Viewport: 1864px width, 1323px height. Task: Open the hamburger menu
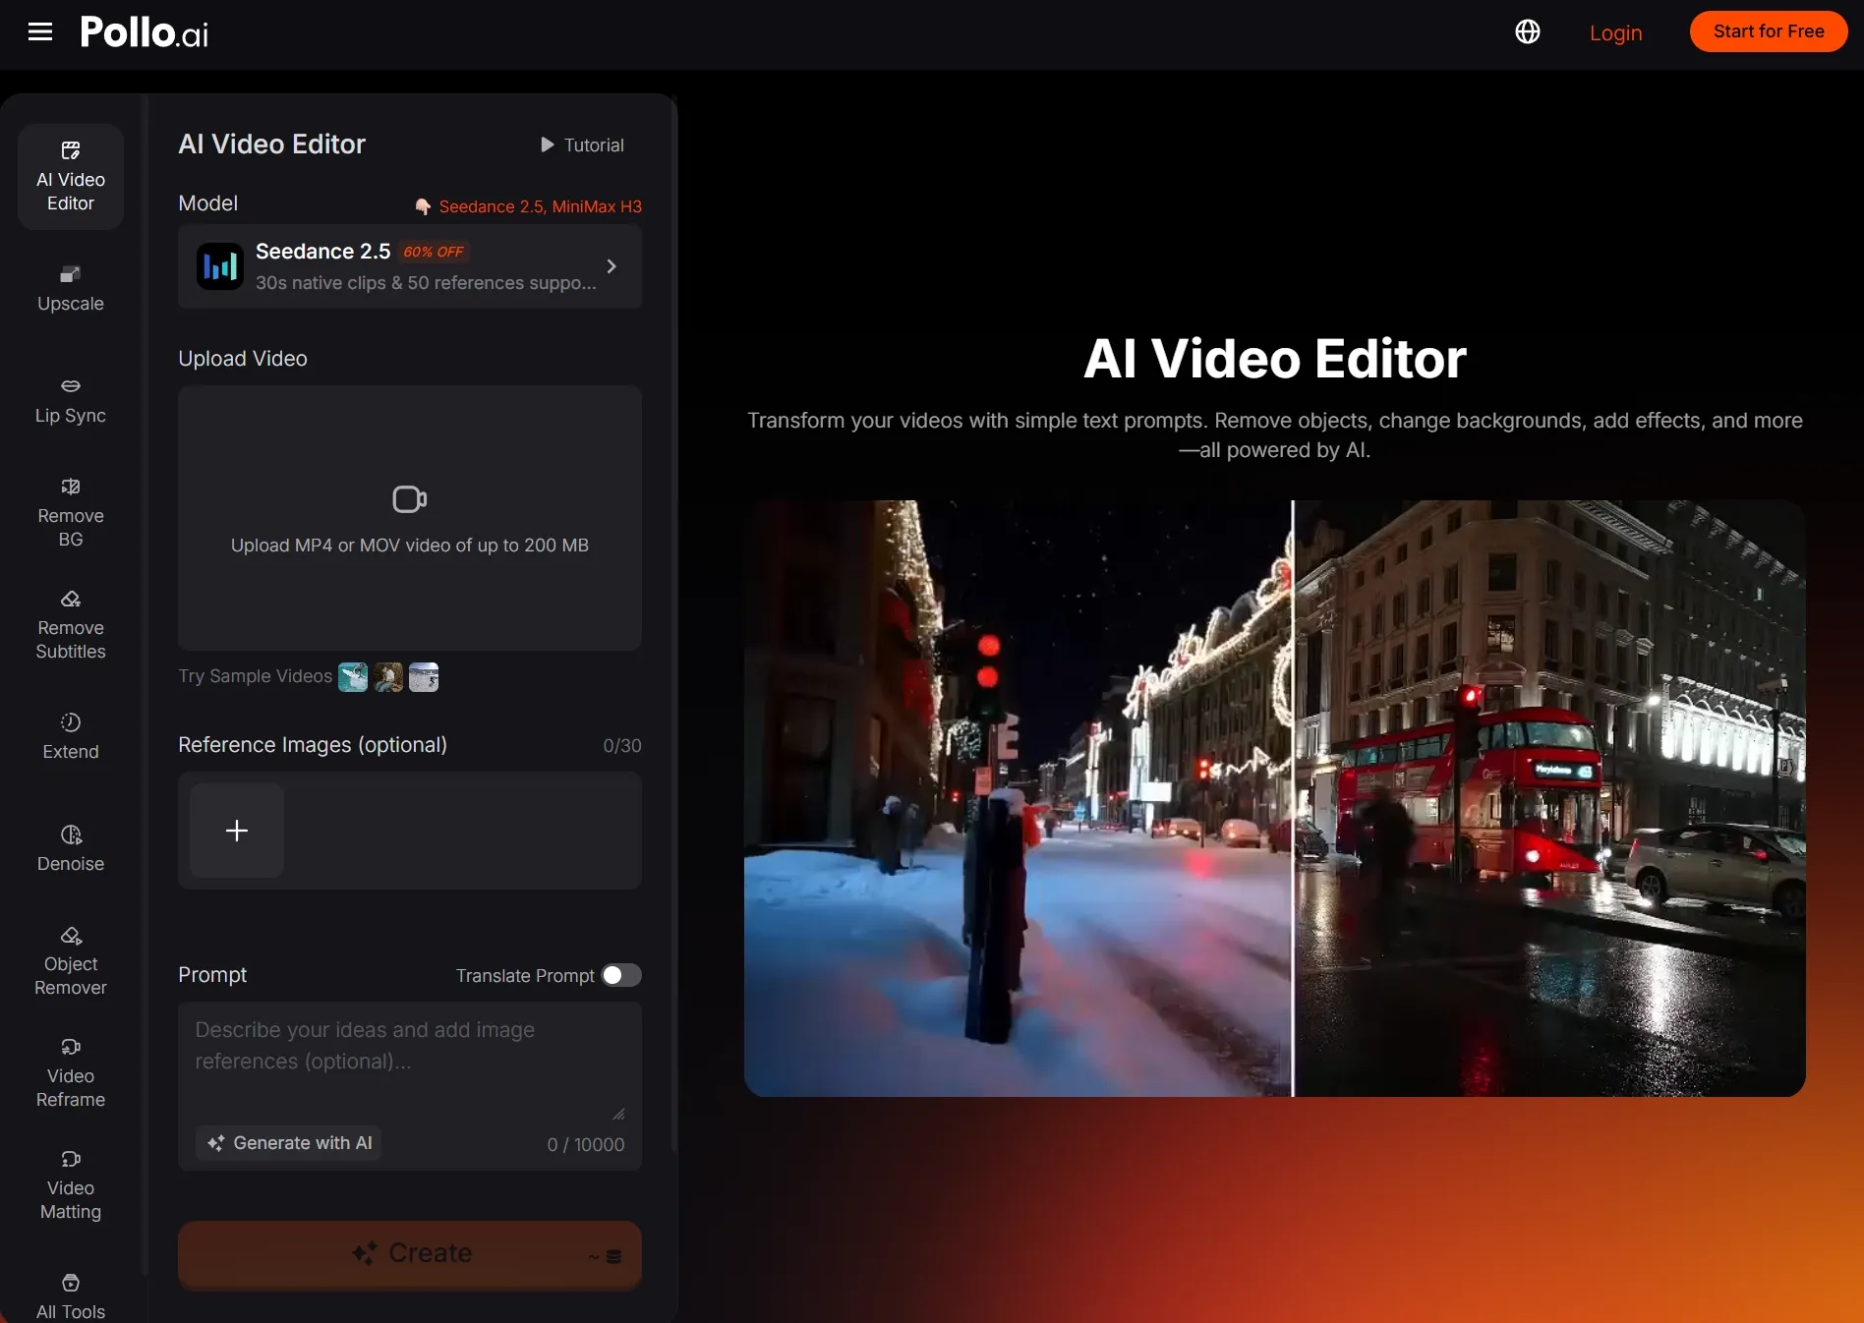(x=40, y=32)
